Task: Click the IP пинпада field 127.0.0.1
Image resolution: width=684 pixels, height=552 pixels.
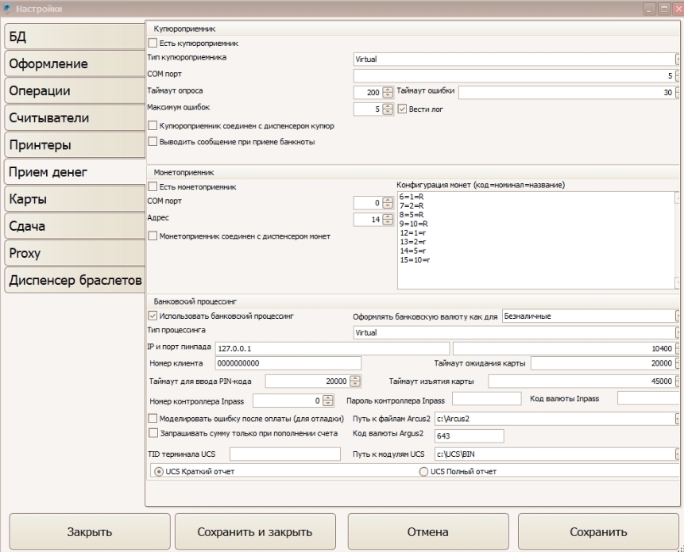Action: pyautogui.click(x=332, y=348)
